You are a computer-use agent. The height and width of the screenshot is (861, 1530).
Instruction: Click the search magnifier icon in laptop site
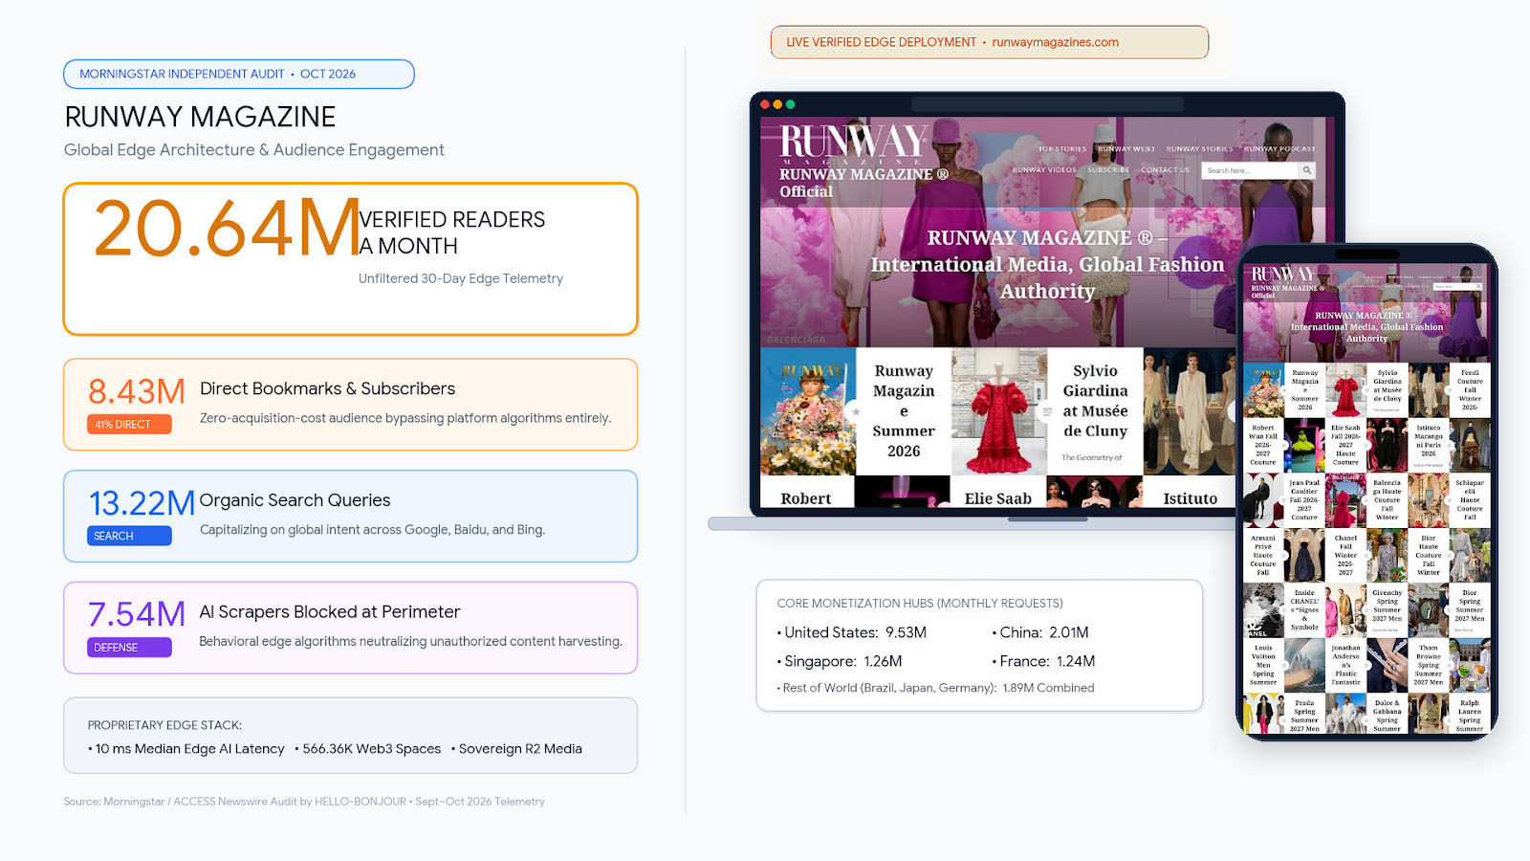click(x=1306, y=170)
